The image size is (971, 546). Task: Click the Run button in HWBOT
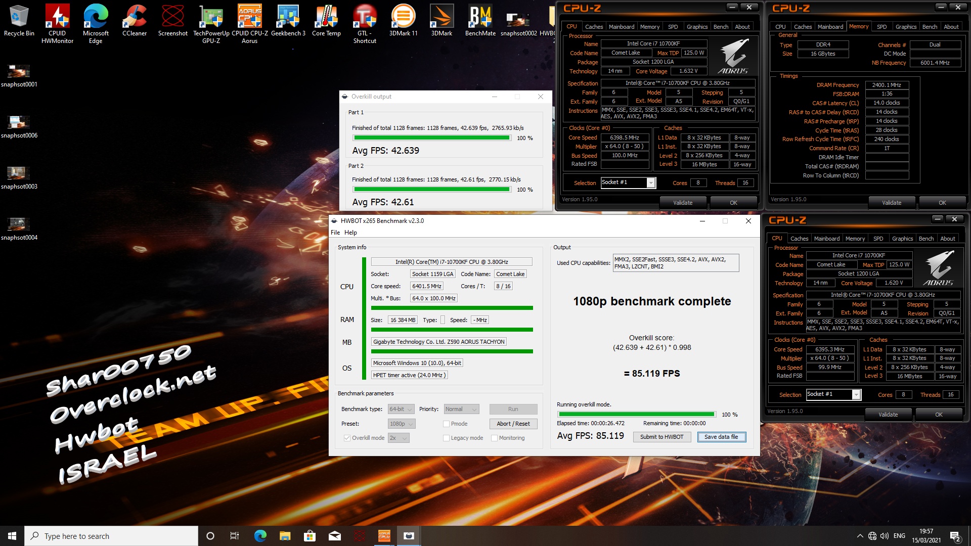pos(513,409)
